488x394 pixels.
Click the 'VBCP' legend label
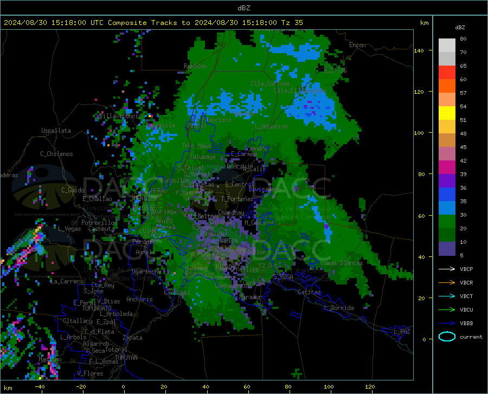coord(466,269)
